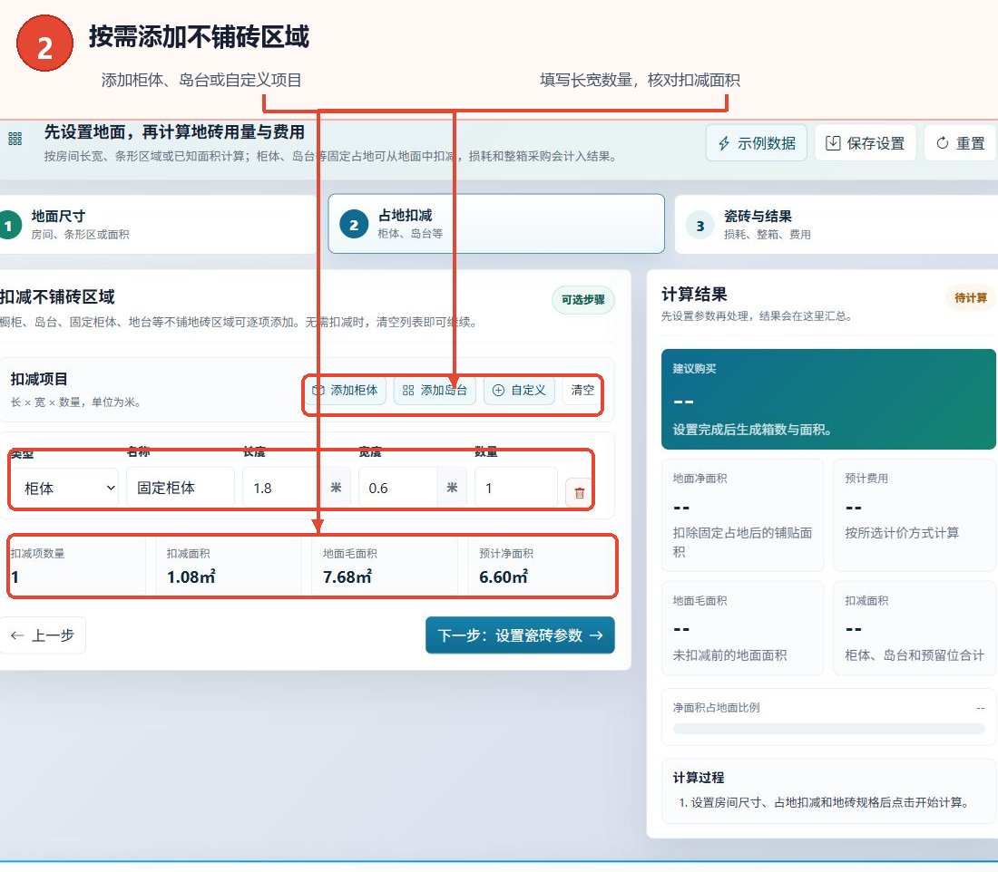Focus the 长度 field showing 1.8
Image resolution: width=998 pixels, height=872 pixels.
(x=281, y=488)
